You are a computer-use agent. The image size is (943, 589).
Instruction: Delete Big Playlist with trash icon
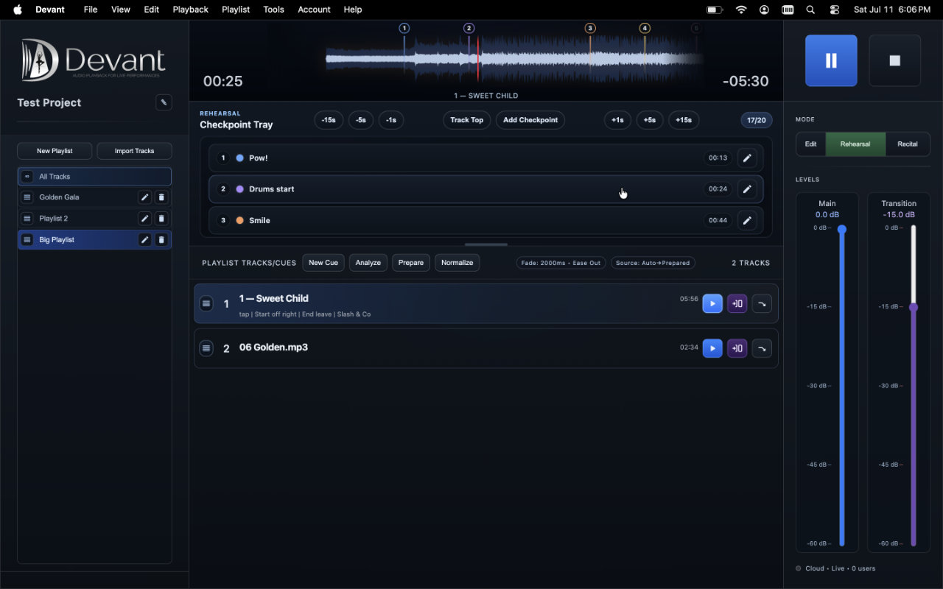(162, 240)
